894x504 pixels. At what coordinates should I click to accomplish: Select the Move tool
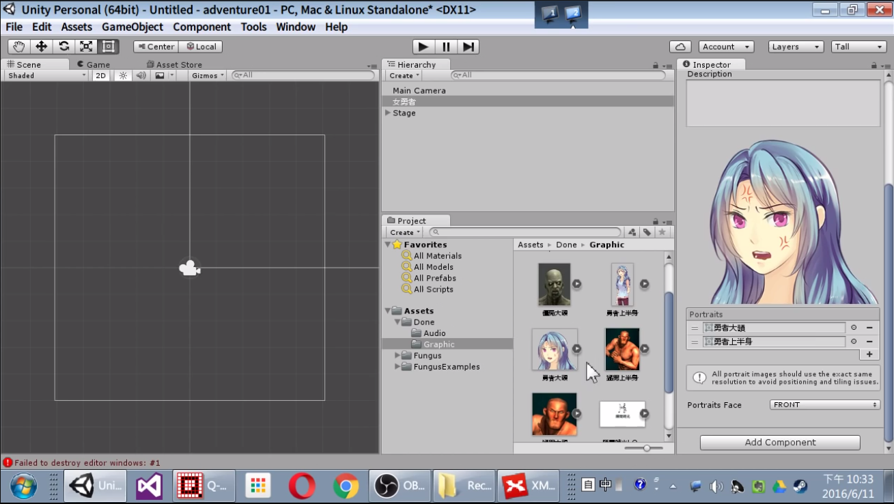(x=42, y=46)
